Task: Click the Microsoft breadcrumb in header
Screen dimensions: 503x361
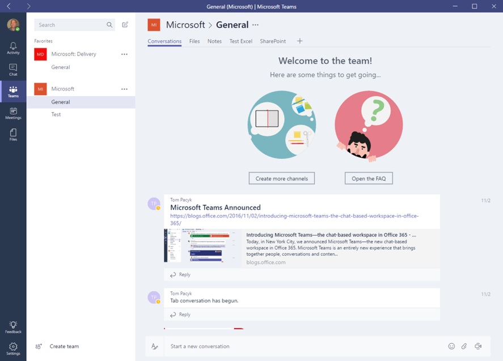Action: 185,25
